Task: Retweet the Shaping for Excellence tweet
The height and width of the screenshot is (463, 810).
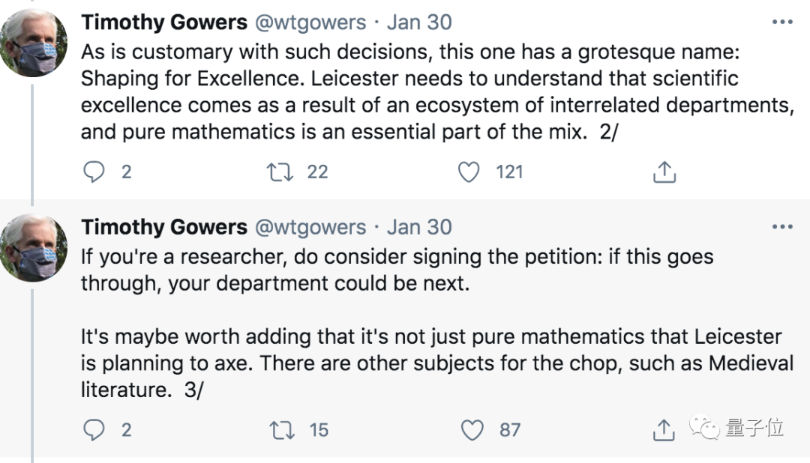Action: (278, 172)
